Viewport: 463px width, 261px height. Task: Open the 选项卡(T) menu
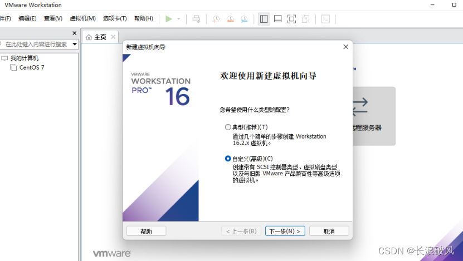click(x=115, y=18)
